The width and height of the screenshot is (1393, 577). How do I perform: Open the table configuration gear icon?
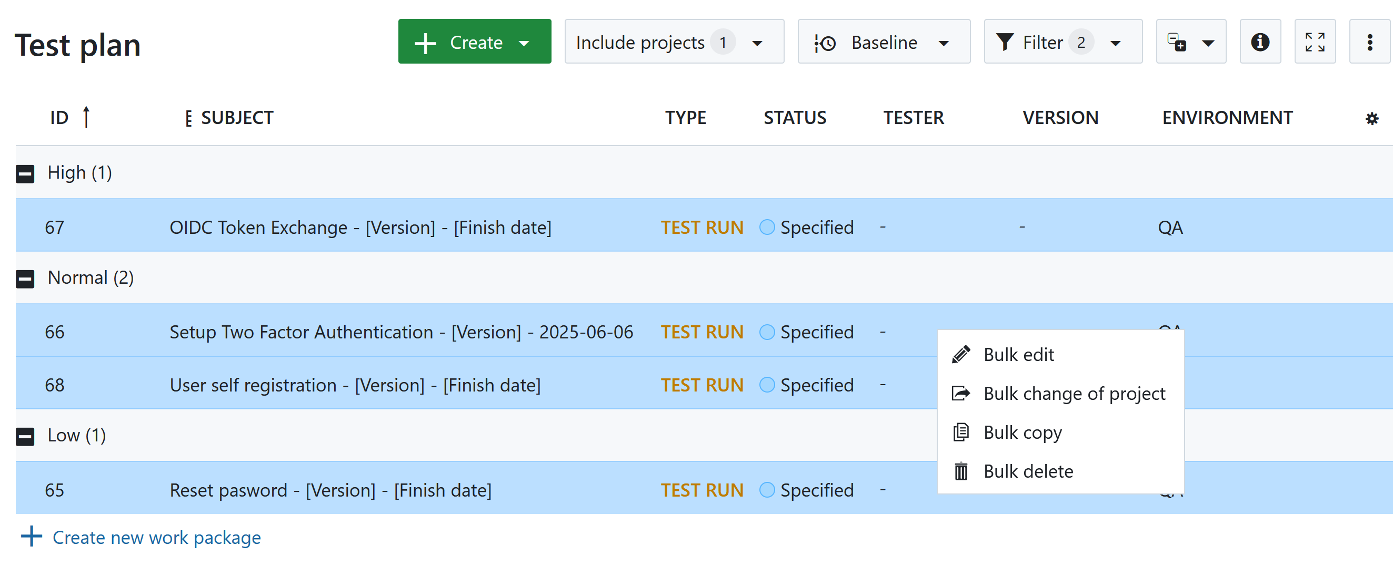(x=1372, y=118)
